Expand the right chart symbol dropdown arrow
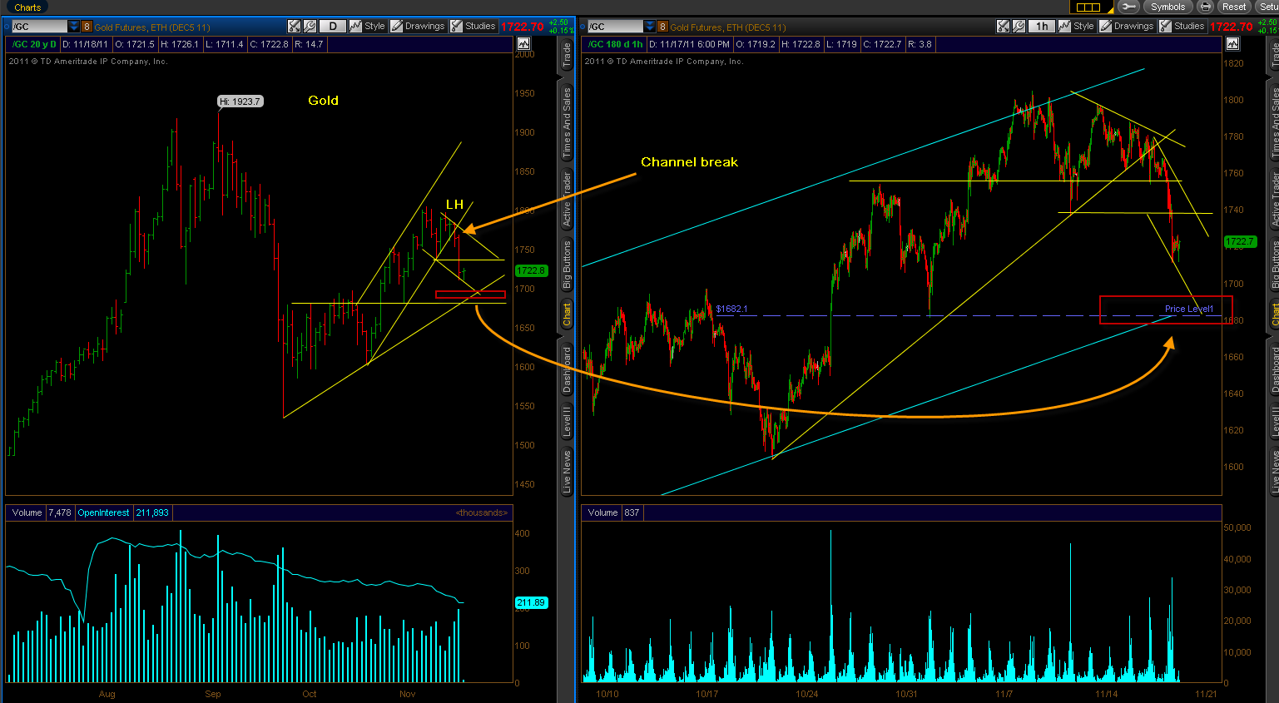 click(x=650, y=27)
